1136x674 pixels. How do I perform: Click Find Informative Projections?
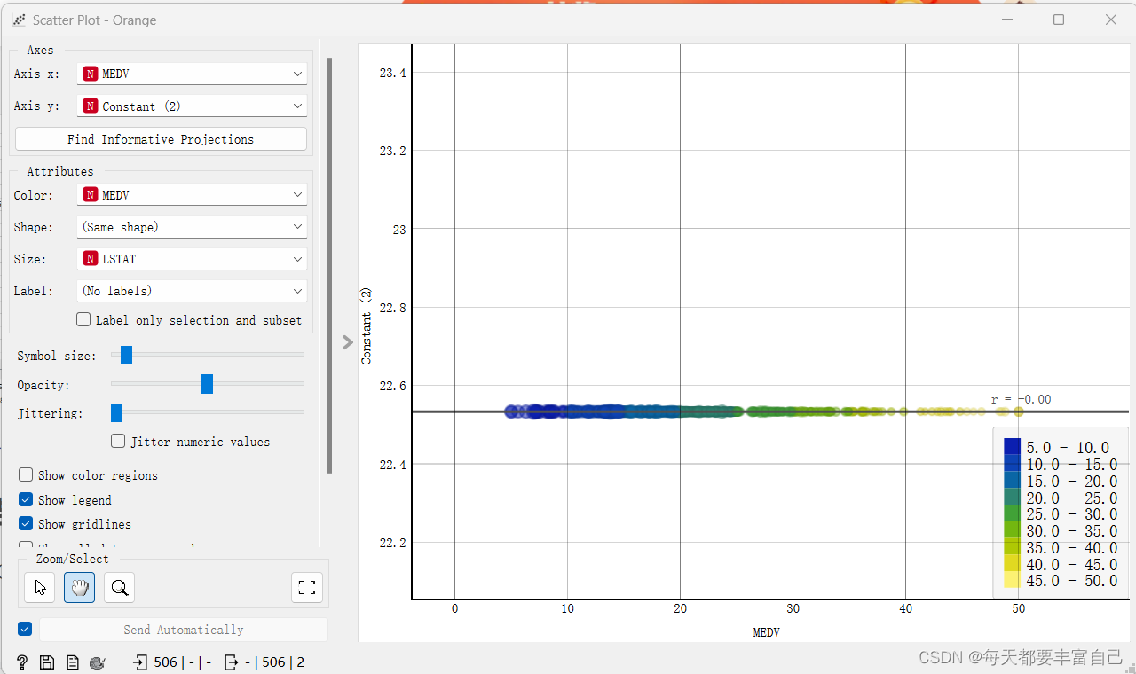tap(161, 139)
